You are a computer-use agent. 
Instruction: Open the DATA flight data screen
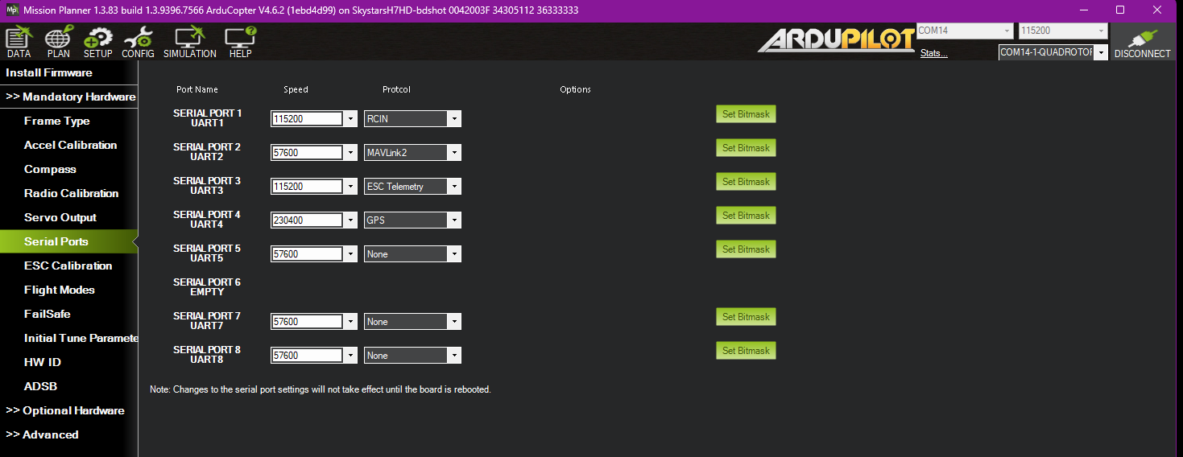[18, 43]
